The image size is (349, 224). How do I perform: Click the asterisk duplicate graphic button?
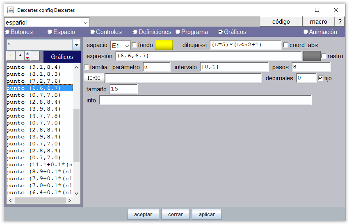[19, 56]
